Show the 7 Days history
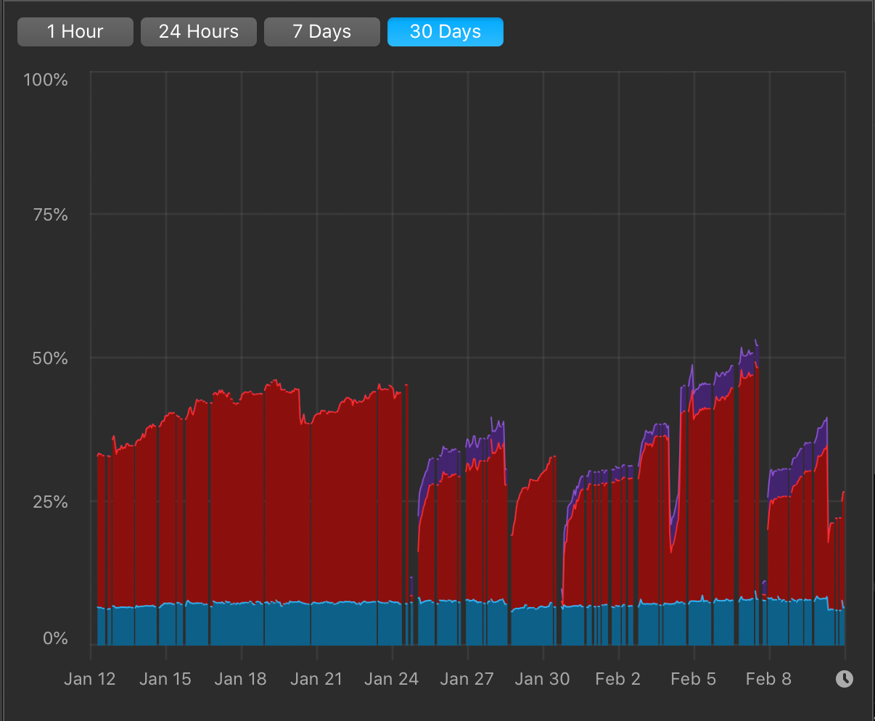The image size is (875, 721). 322,32
